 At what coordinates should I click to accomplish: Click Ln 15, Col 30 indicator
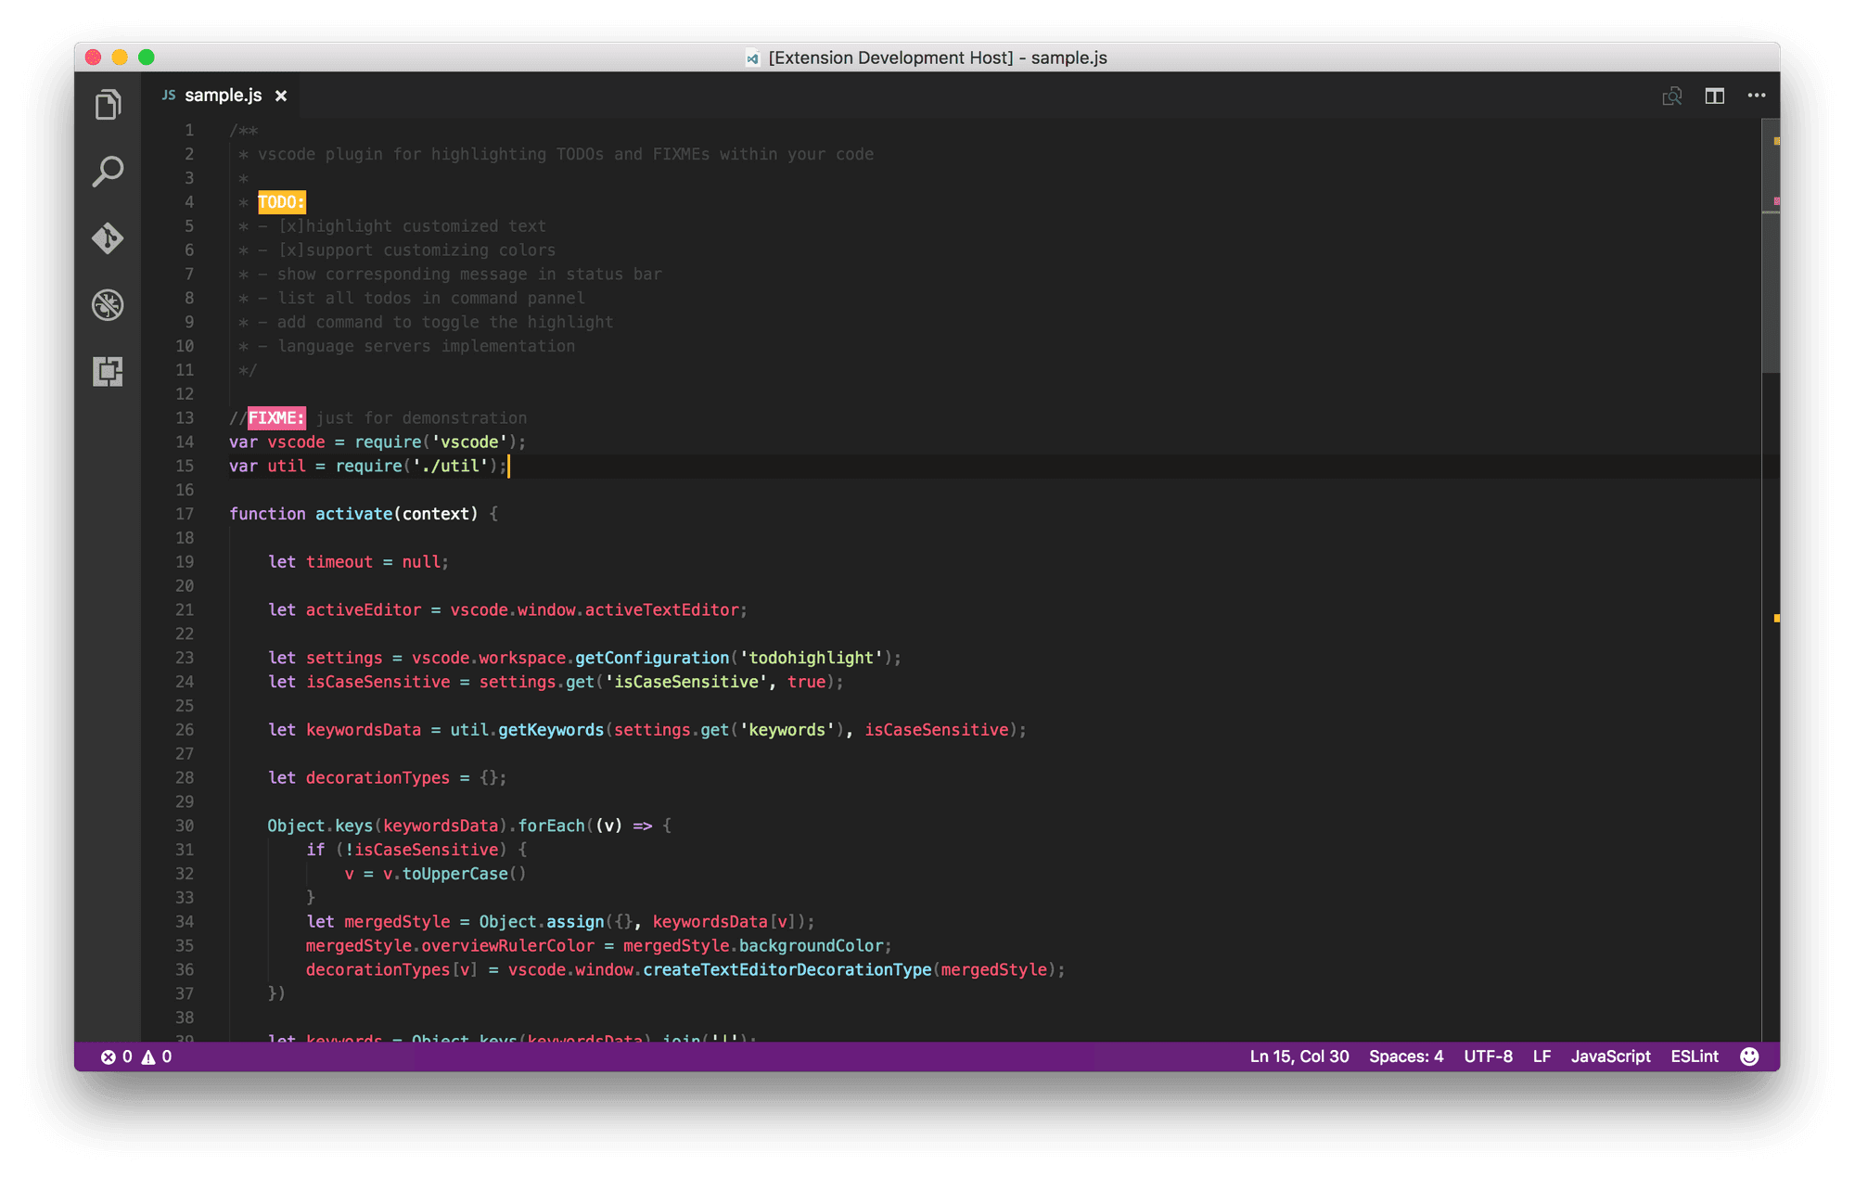1298,1056
